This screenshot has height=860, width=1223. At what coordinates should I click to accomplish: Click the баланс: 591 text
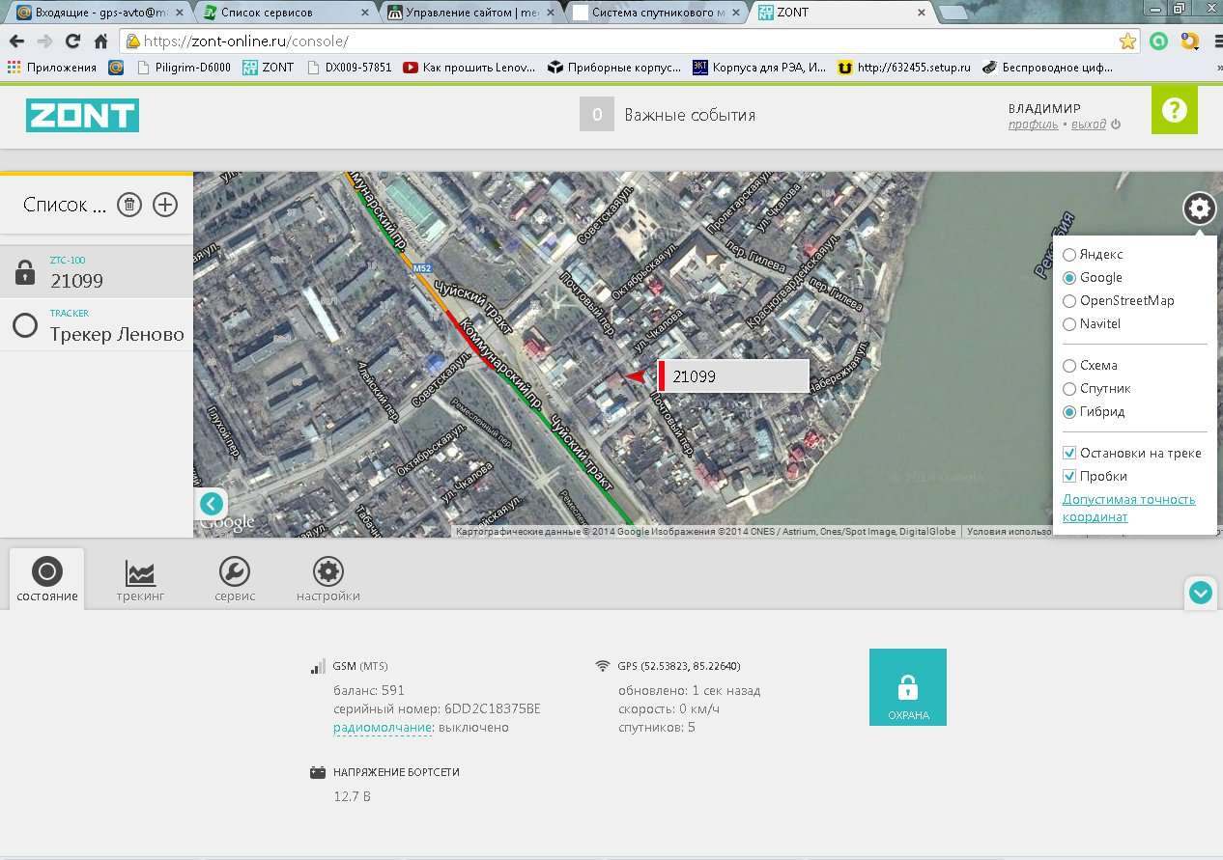coord(369,691)
